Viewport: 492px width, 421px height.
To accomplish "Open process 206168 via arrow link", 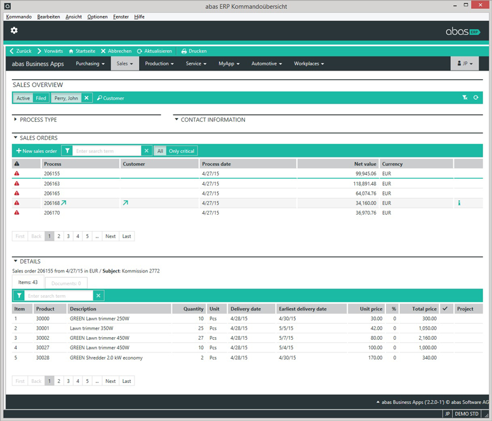I will point(63,203).
